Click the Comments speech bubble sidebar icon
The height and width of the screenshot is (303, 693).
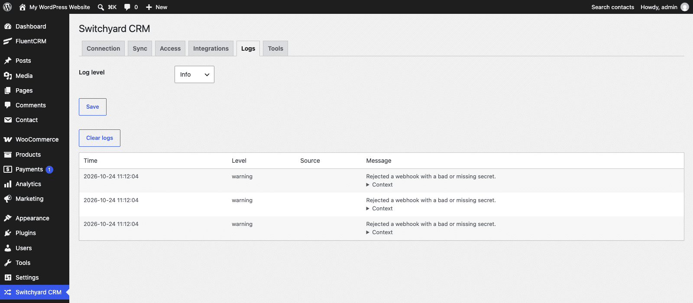pyautogui.click(x=8, y=105)
